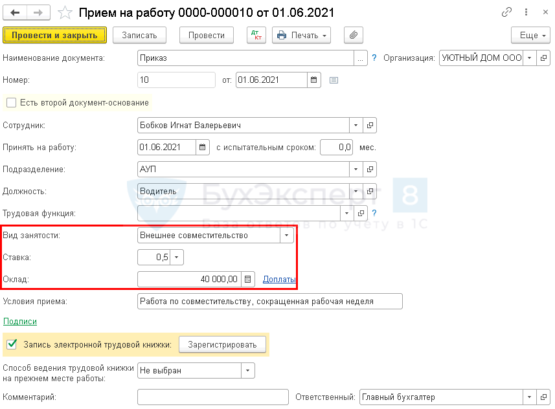Open the Печать menu
Screen dimensions: 555x409
(x=301, y=35)
